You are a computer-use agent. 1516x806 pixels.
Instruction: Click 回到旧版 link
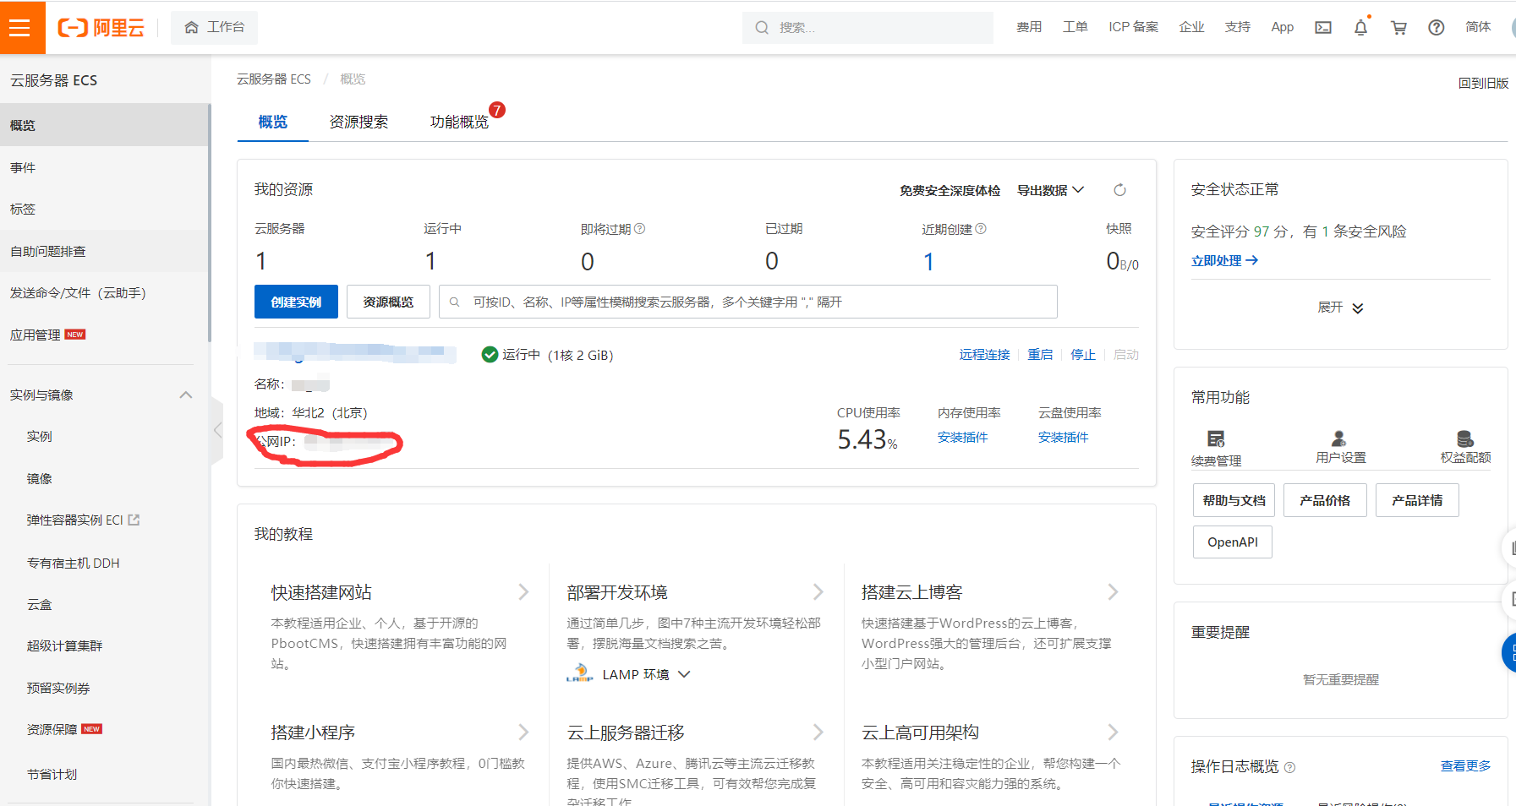click(1483, 83)
